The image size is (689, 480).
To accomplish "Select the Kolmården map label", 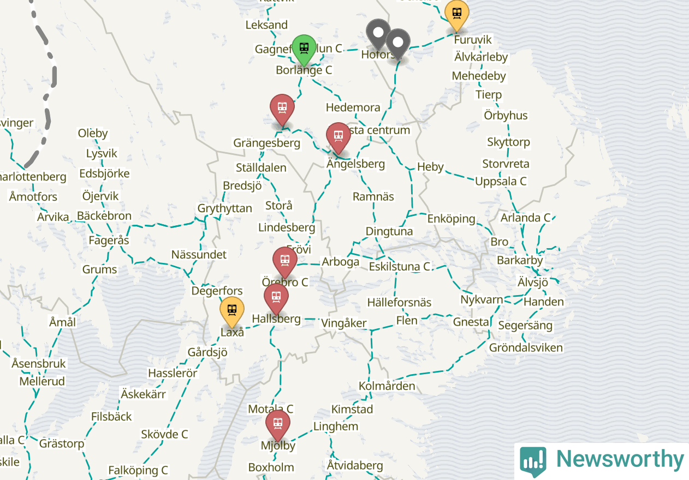I will [387, 386].
